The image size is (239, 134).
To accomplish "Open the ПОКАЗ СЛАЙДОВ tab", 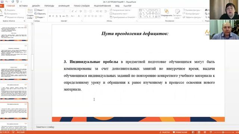I will [82, 6].
